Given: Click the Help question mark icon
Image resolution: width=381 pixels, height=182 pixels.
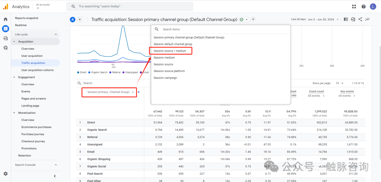Looking at the screenshot, I should coord(363,6).
